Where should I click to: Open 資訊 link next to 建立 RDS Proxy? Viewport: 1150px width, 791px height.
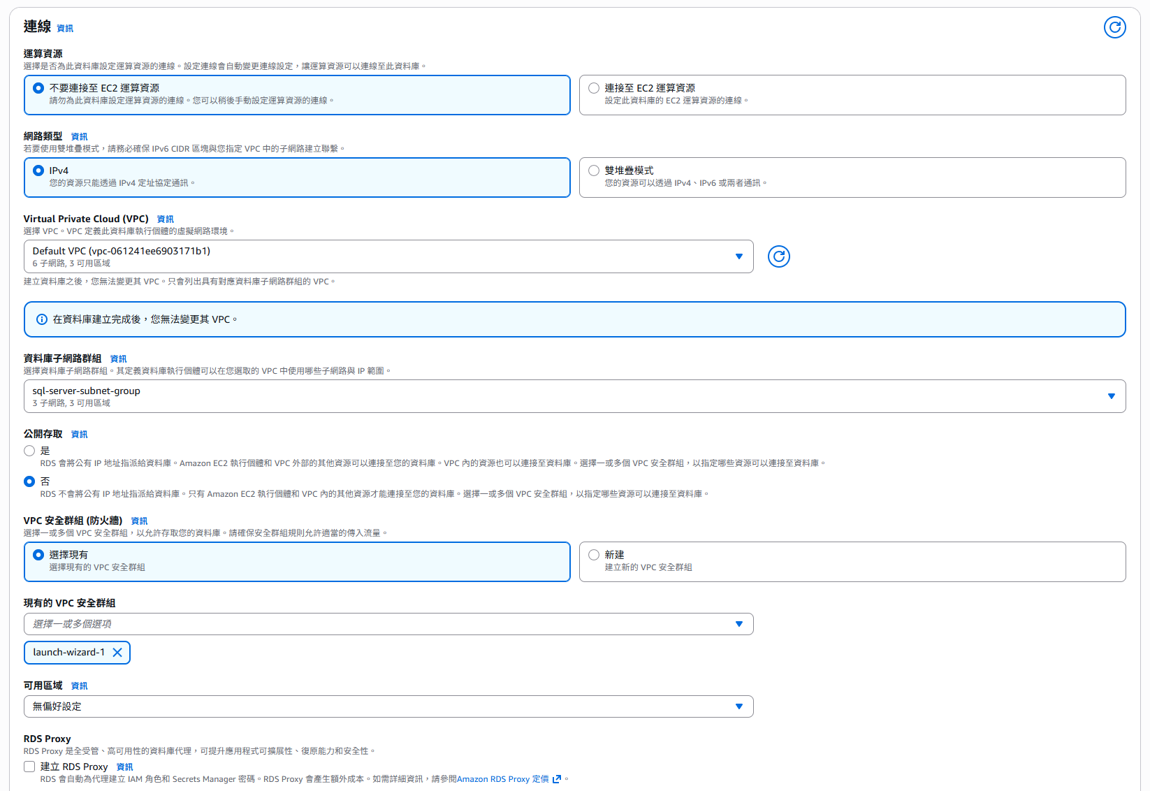pyautogui.click(x=125, y=767)
